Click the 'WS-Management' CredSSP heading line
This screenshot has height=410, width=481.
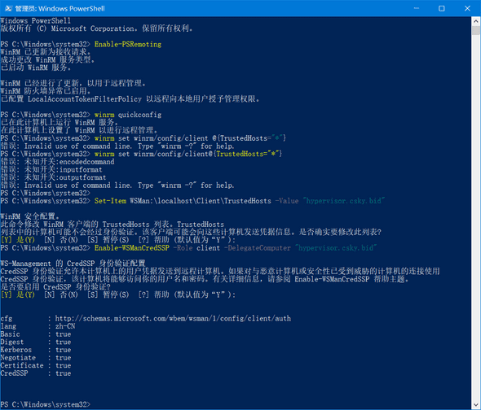(73, 264)
